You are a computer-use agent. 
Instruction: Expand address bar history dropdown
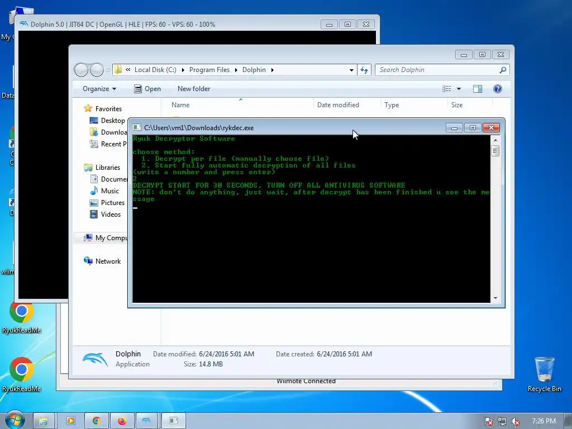(x=351, y=70)
